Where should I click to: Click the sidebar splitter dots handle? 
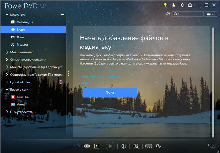[x=68, y=73]
